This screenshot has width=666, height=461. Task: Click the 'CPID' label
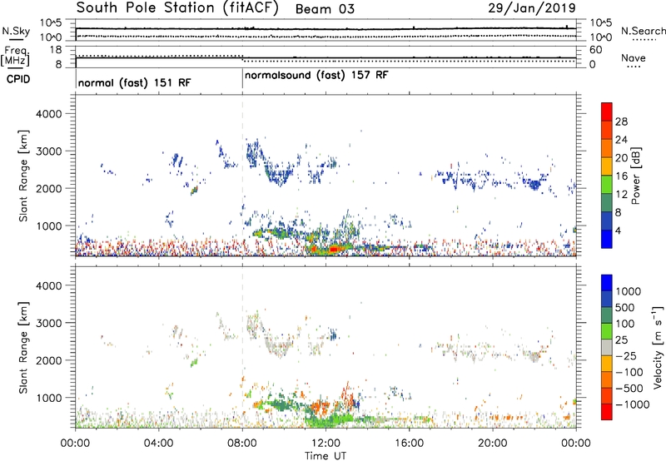coord(18,79)
